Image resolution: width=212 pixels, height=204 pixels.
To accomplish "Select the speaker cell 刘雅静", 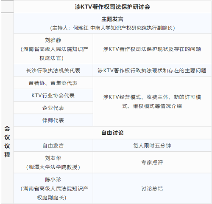I will [53, 49].
